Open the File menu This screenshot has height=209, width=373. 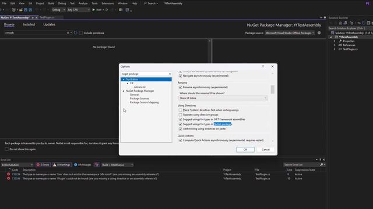pos(4,3)
